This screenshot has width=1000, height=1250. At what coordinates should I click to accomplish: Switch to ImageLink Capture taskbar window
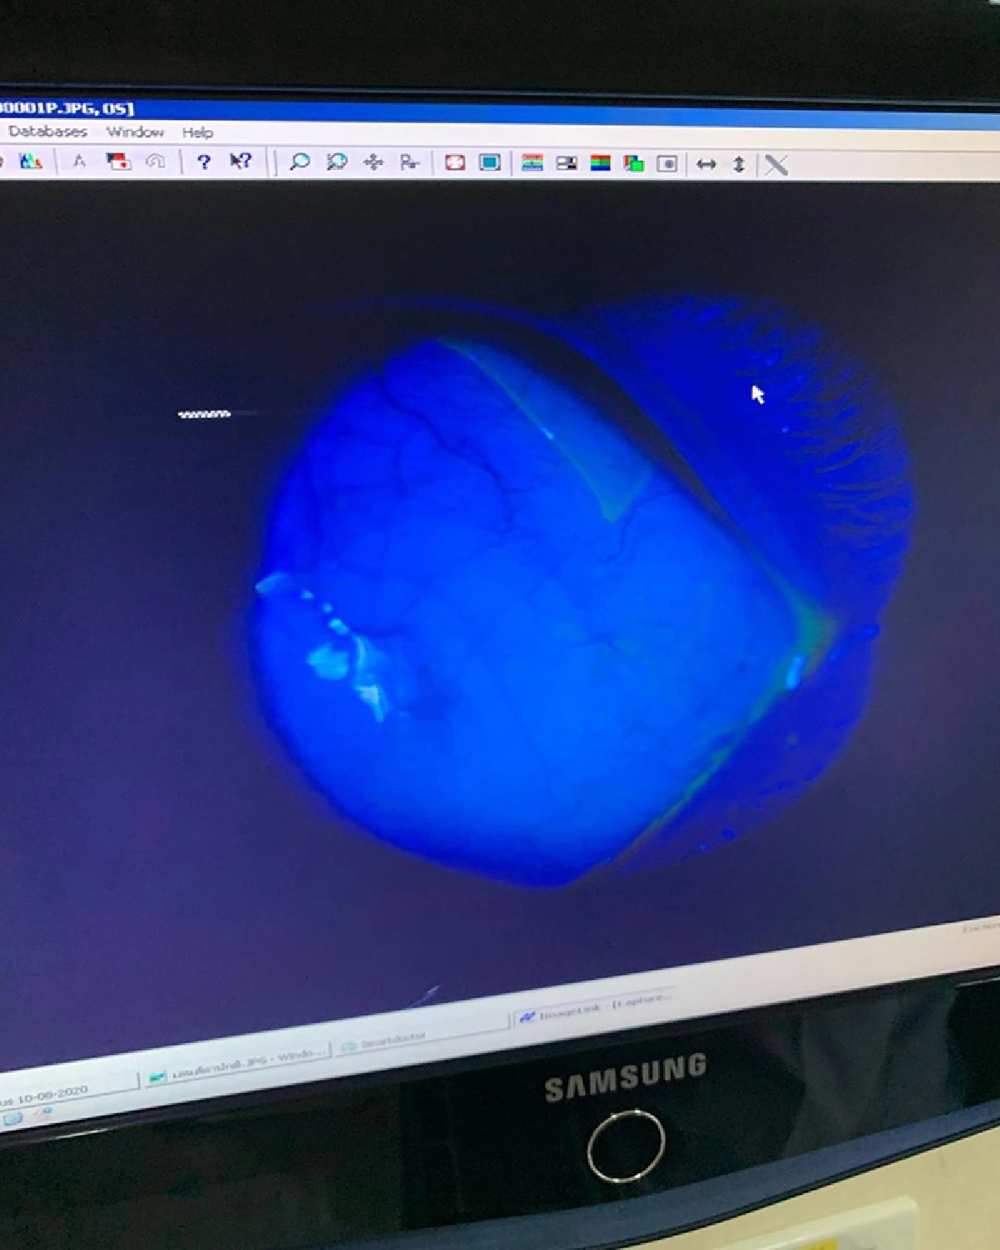pyautogui.click(x=593, y=1009)
